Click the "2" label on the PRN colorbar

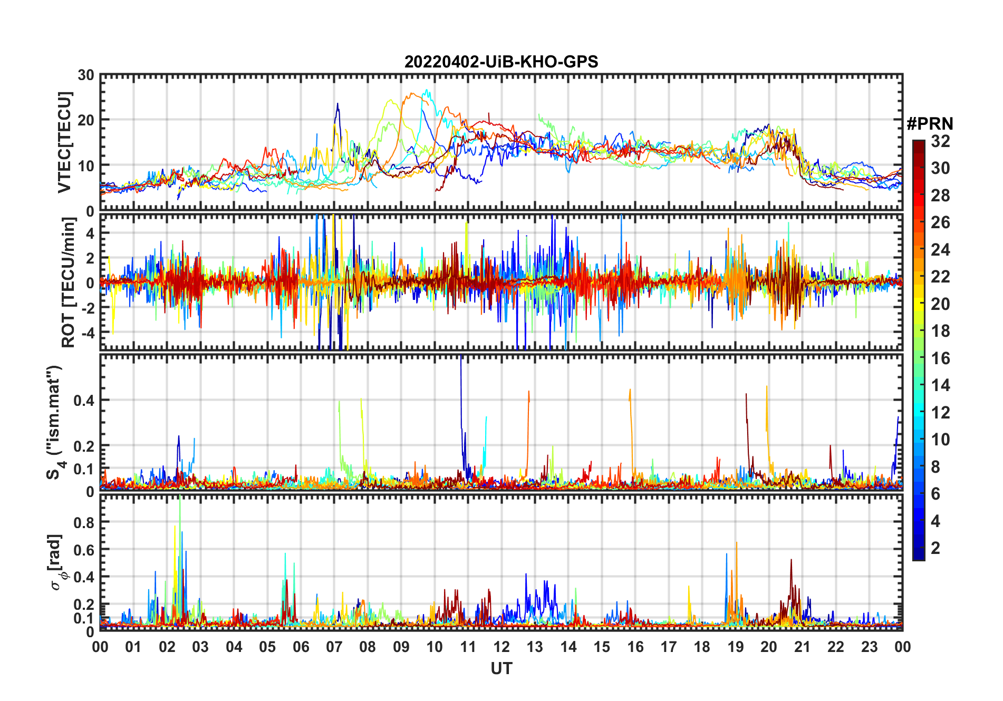pyautogui.click(x=936, y=548)
